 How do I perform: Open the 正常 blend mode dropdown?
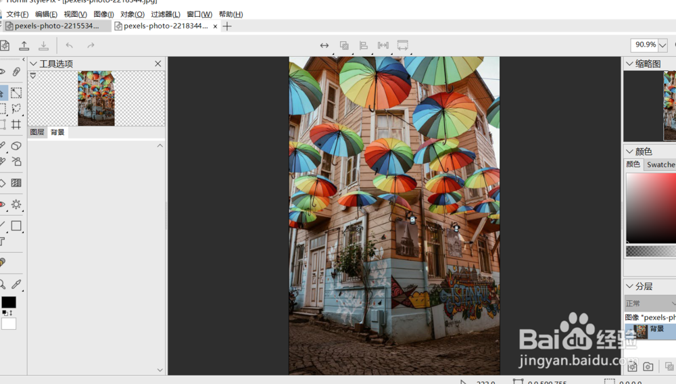click(650, 304)
